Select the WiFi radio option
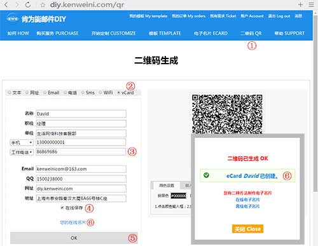This screenshot has width=318, height=246. 100,93
